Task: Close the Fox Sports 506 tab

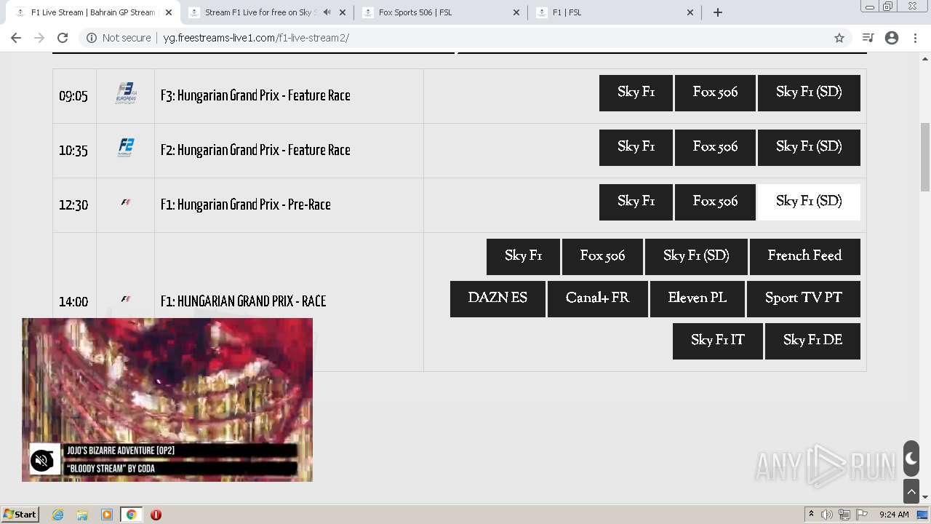Action: [x=516, y=12]
